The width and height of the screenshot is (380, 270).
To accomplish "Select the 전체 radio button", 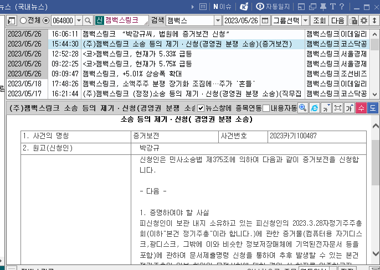I will [x=23, y=20].
